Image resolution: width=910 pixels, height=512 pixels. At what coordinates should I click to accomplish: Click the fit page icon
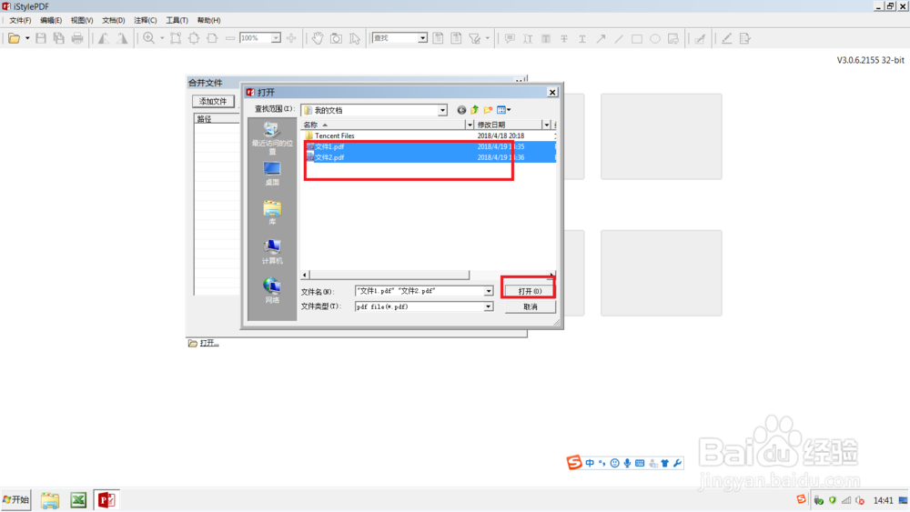tap(194, 39)
